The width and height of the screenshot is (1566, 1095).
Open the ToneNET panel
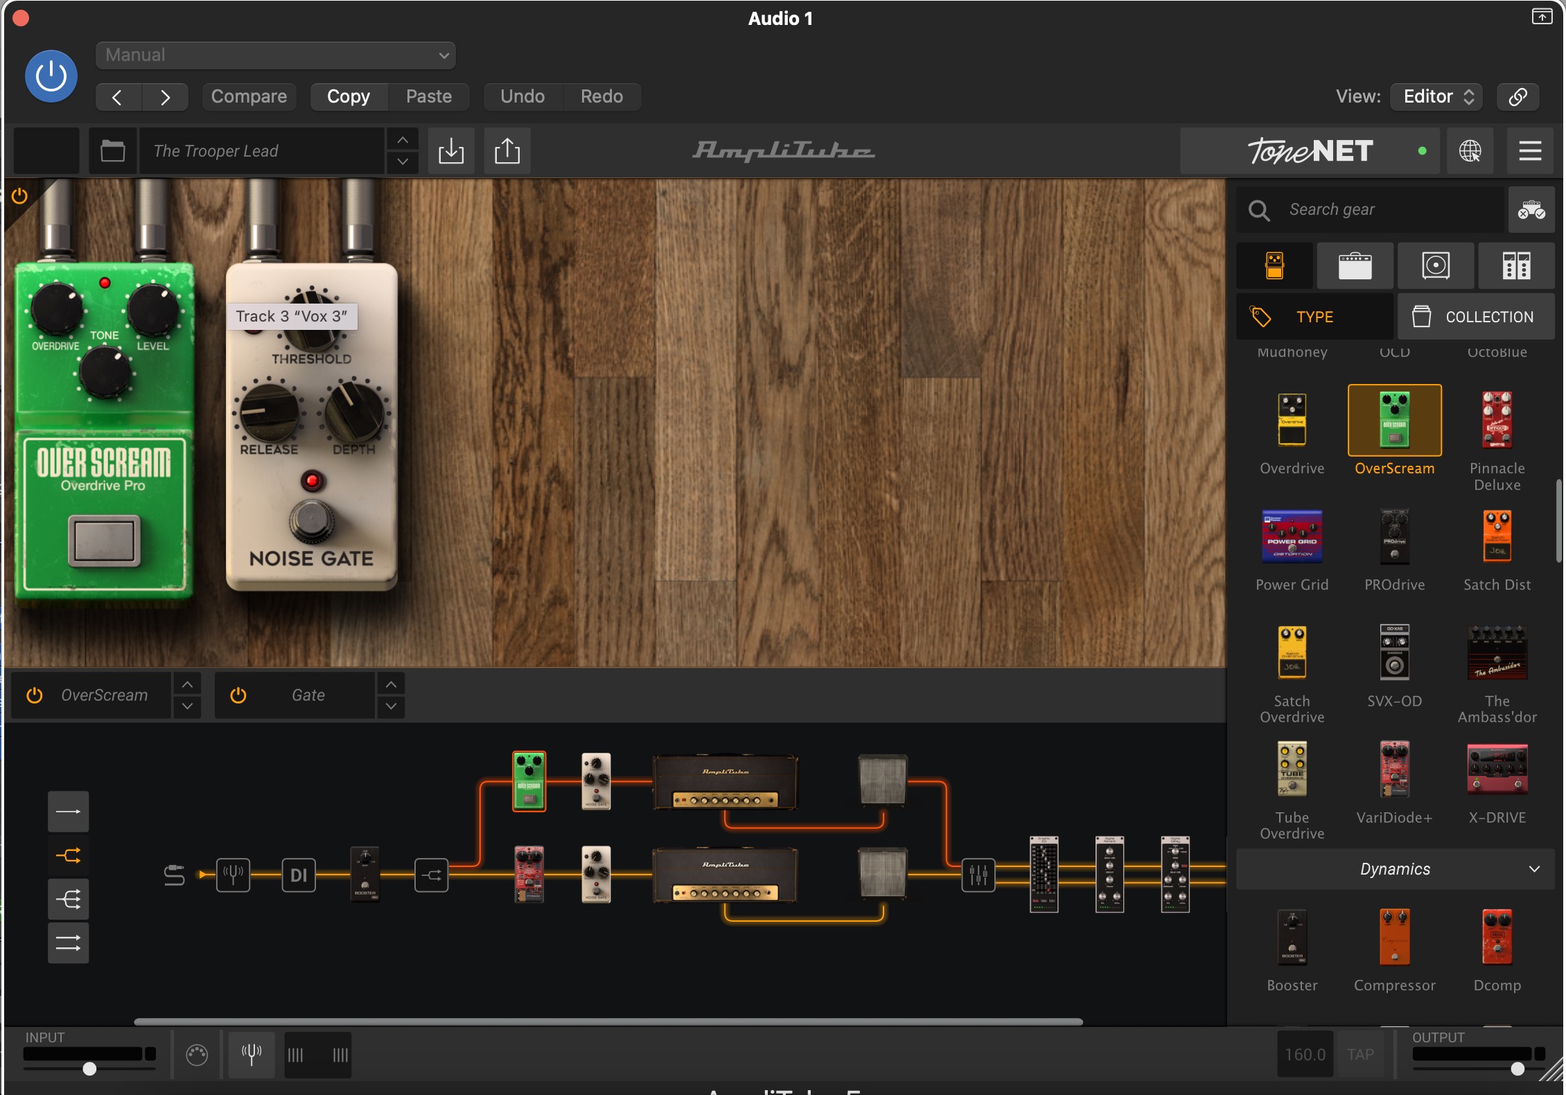point(1310,150)
